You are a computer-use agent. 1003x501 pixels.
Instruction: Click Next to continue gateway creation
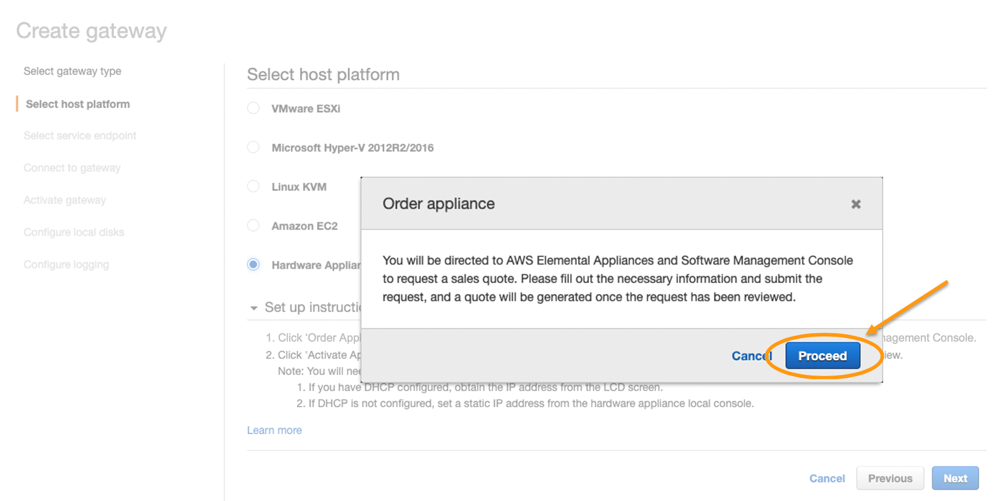click(955, 478)
